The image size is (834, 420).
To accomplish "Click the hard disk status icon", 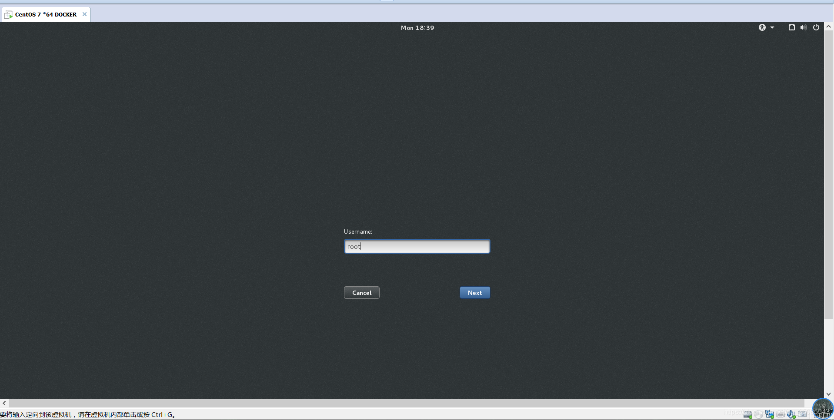I will coord(748,414).
